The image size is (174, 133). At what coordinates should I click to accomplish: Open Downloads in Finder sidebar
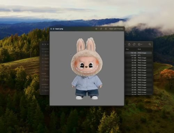[46, 69]
